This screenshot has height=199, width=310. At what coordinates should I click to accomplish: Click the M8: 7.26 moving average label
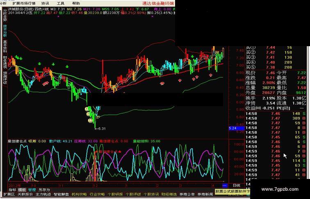(x=74, y=9)
